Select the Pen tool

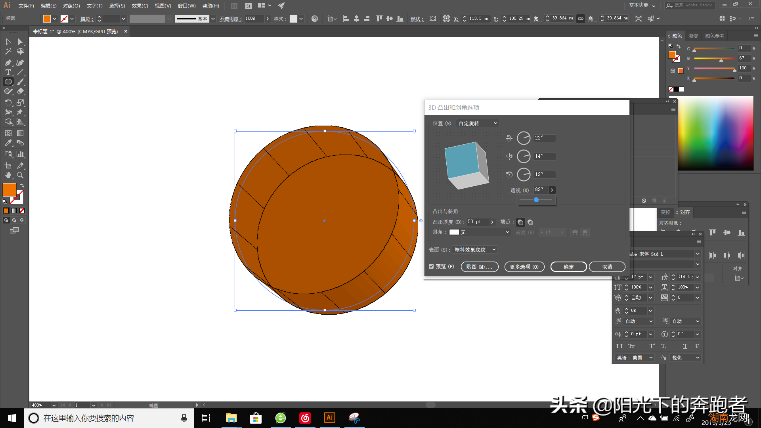tap(8, 63)
